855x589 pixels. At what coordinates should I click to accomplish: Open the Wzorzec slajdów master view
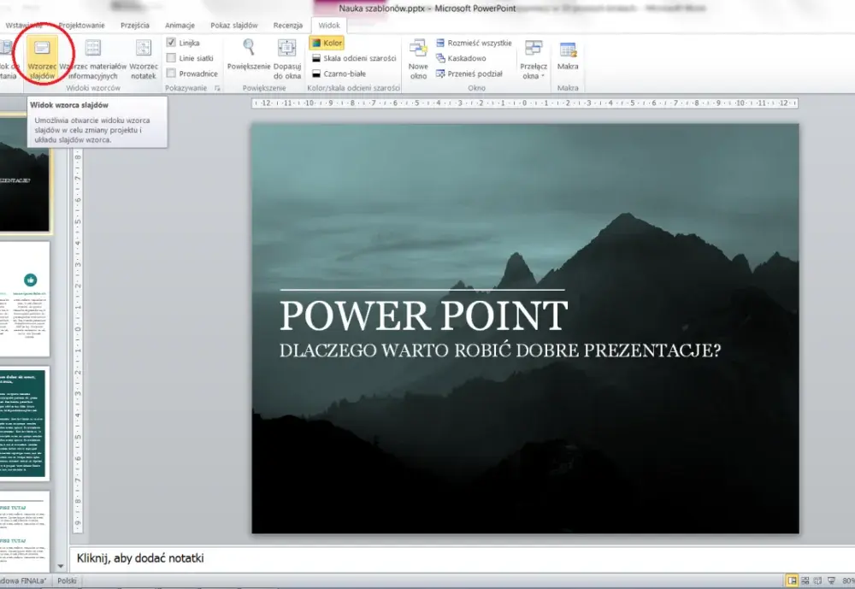42,60
